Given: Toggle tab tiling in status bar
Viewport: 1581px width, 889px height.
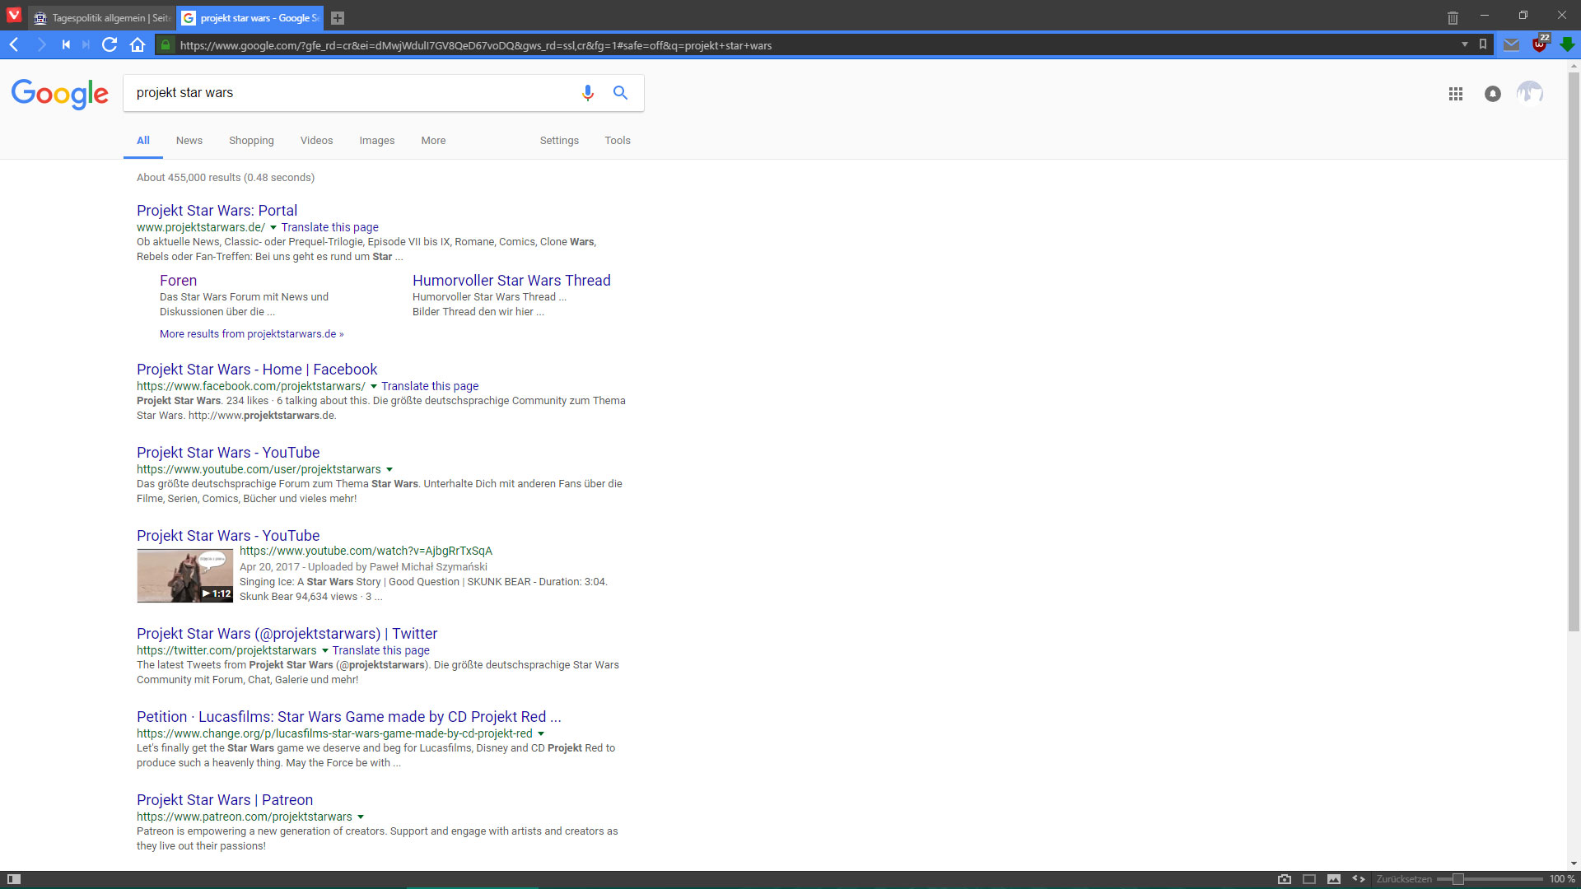Looking at the screenshot, I should (1309, 879).
